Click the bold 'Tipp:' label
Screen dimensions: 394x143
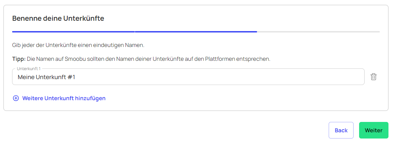coord(19,59)
